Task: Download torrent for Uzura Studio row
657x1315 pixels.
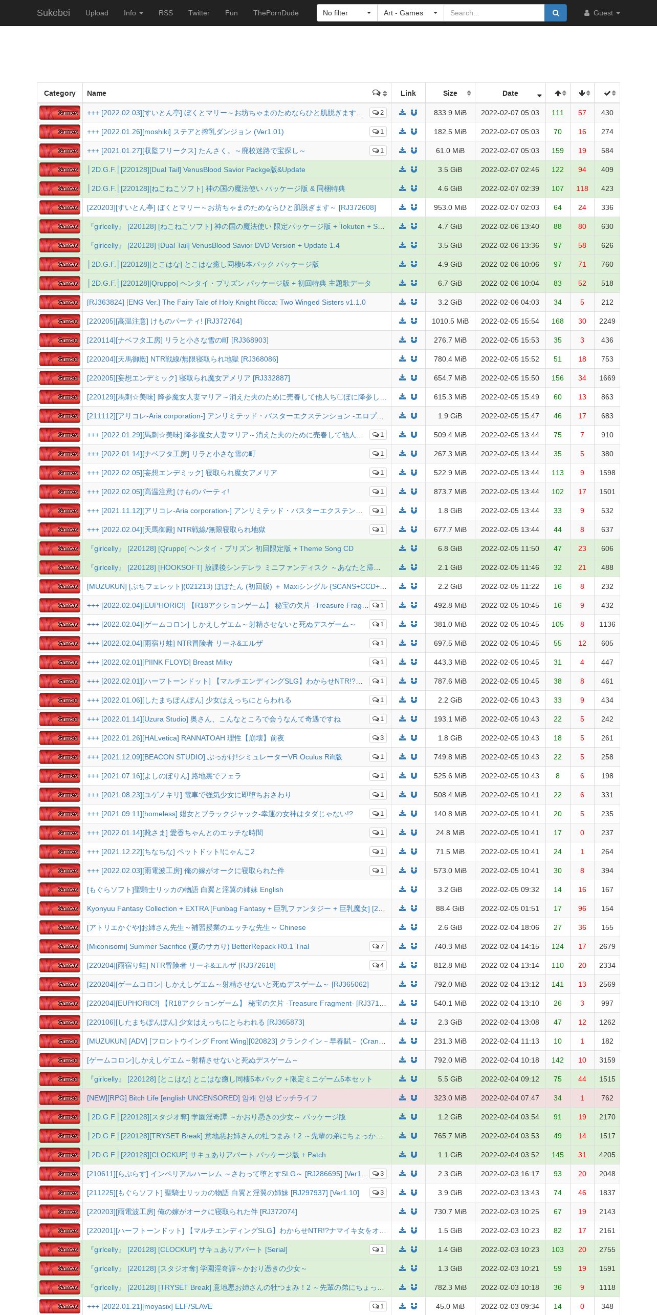Action: pos(403,719)
